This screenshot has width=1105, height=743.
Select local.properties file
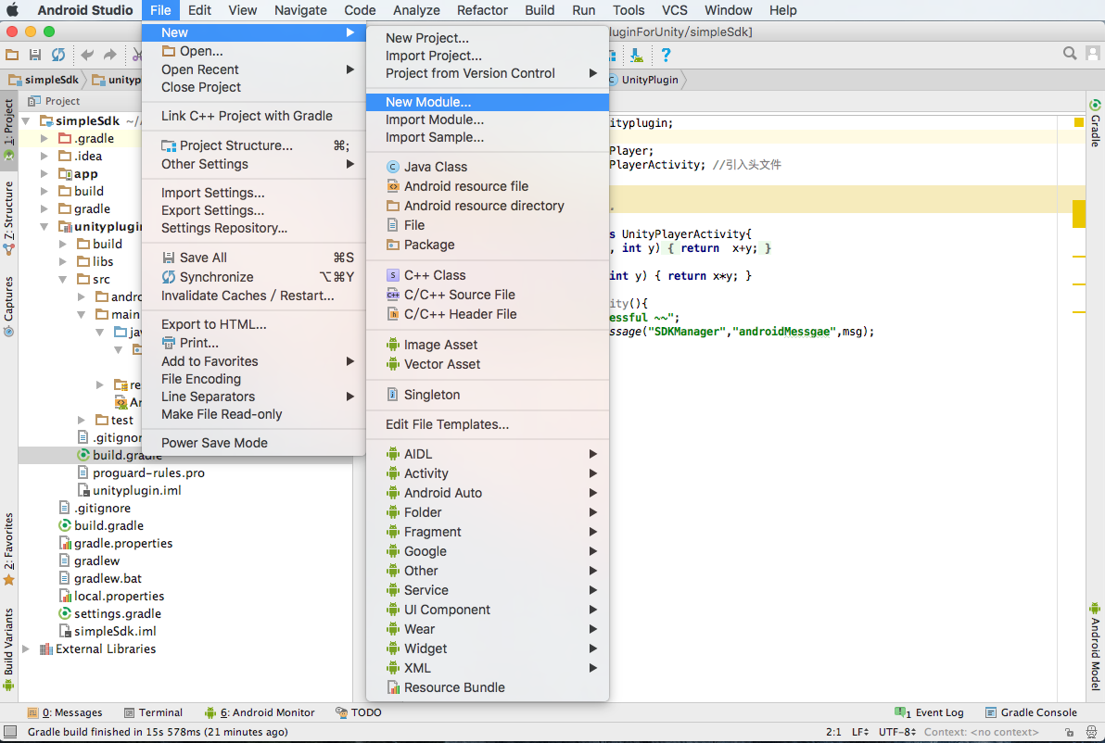[111, 597]
